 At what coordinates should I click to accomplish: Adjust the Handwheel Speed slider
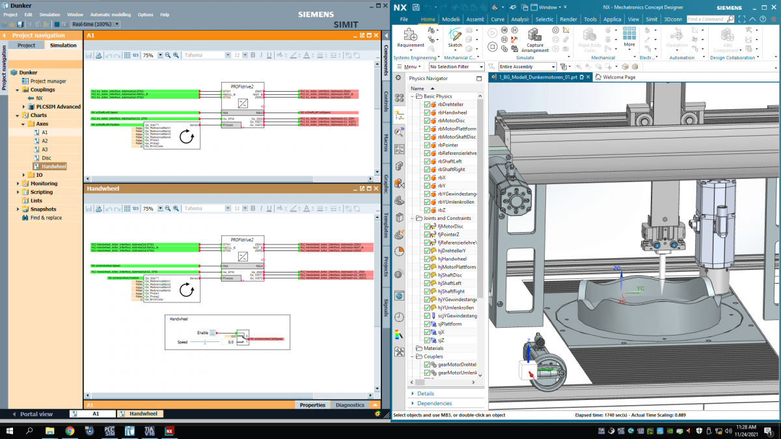(205, 342)
